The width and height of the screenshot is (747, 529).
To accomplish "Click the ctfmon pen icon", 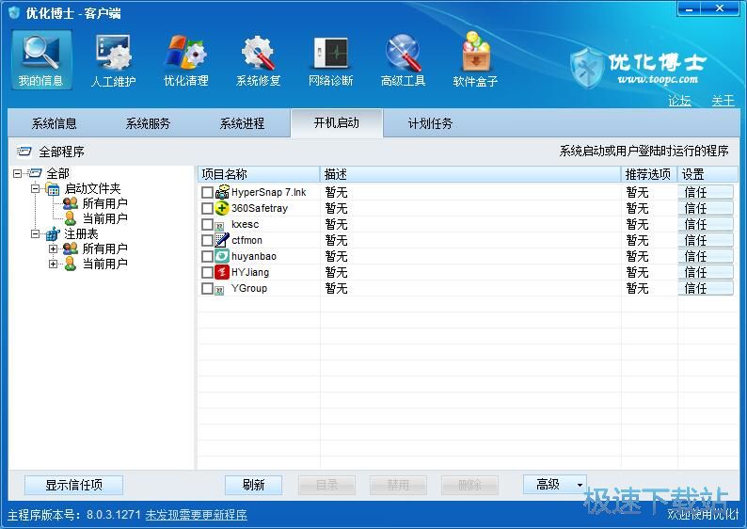I will [x=222, y=240].
